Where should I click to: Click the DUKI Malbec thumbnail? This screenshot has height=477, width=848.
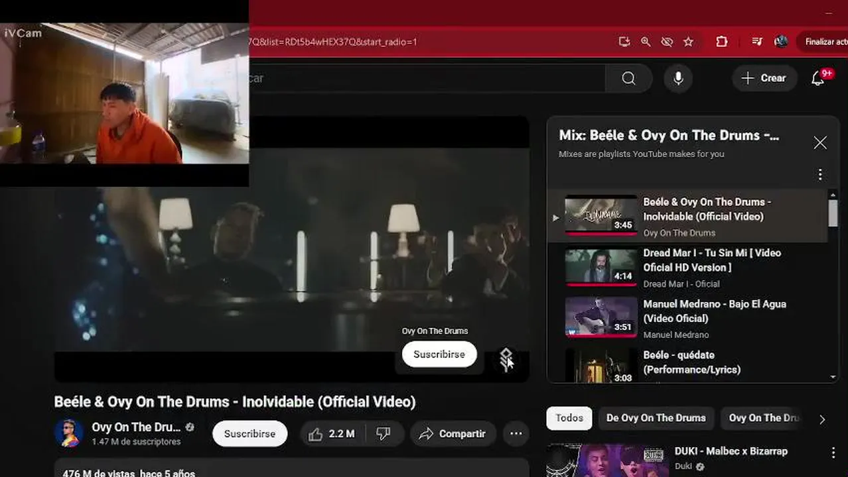pyautogui.click(x=608, y=461)
